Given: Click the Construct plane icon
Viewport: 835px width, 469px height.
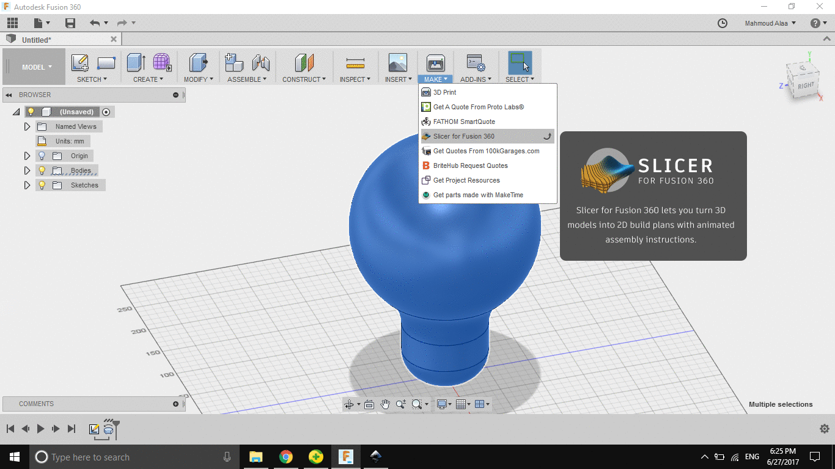Looking at the screenshot, I should tap(304, 62).
